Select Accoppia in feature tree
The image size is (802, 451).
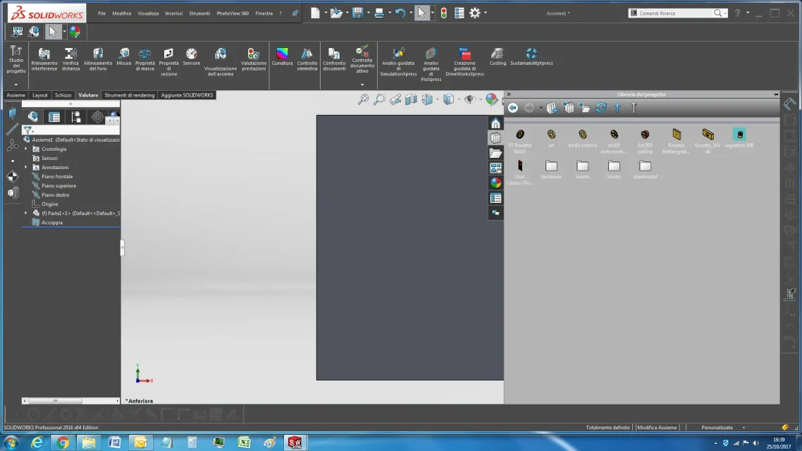[51, 223]
